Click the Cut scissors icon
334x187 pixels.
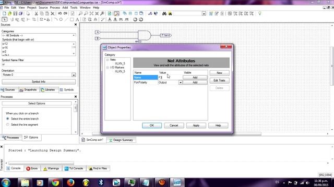[36, 14]
